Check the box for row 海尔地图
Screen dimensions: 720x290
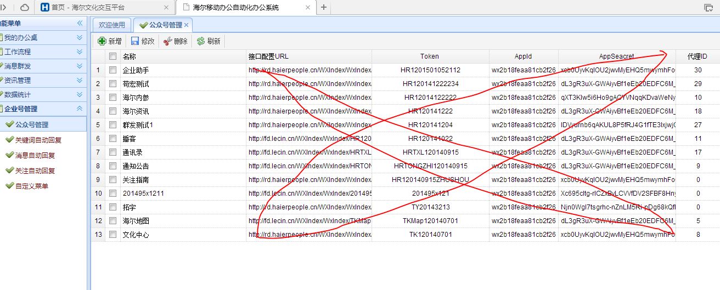coord(113,221)
